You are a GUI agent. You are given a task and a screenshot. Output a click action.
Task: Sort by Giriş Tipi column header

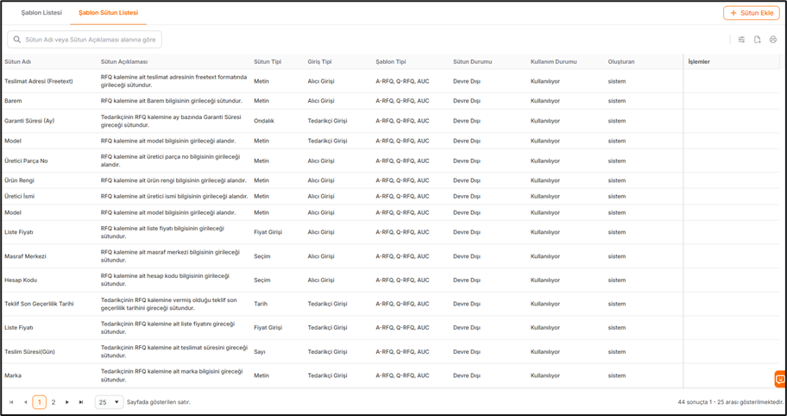pyautogui.click(x=320, y=61)
